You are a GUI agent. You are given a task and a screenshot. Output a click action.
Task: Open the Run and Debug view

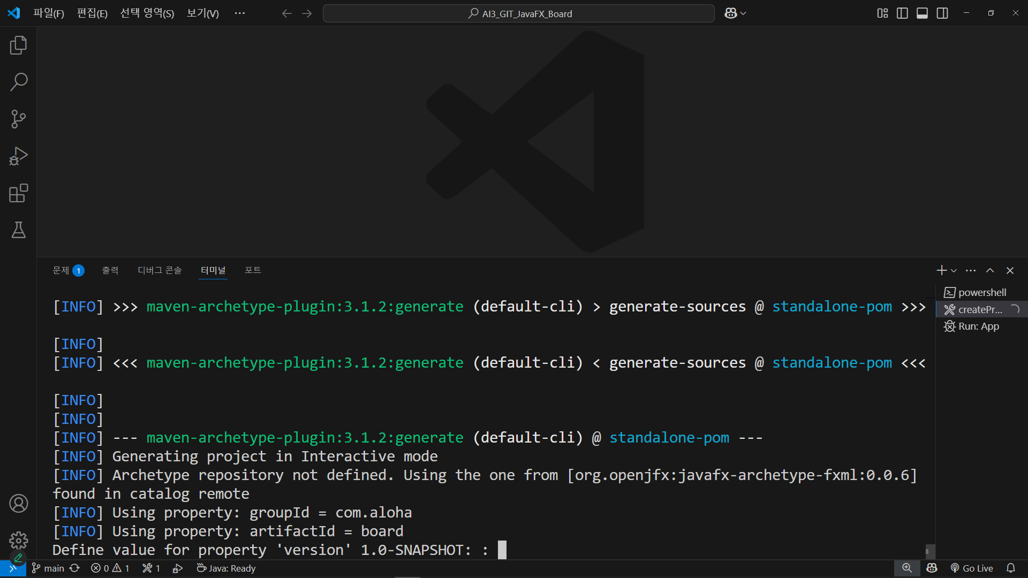[18, 156]
